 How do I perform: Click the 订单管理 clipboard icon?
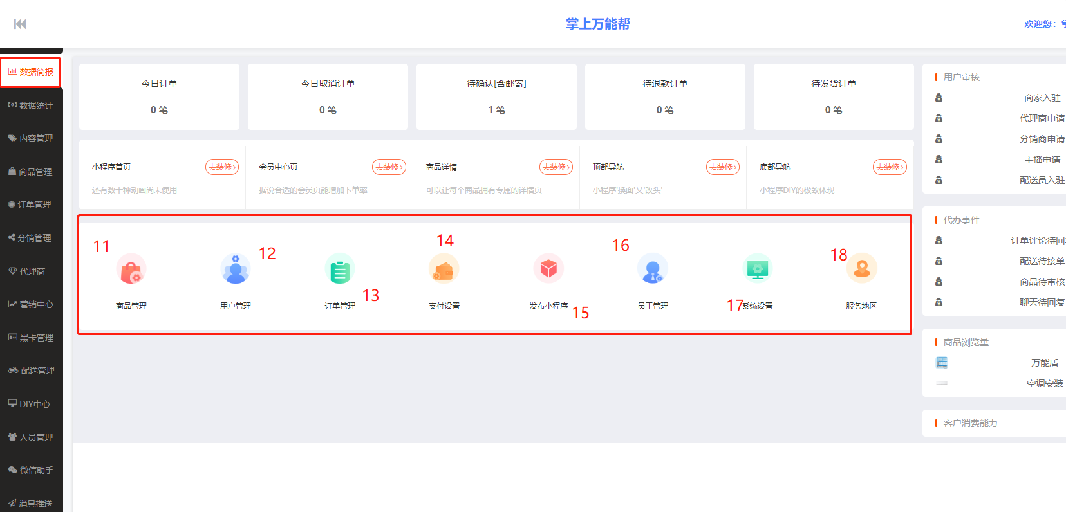[x=340, y=269]
